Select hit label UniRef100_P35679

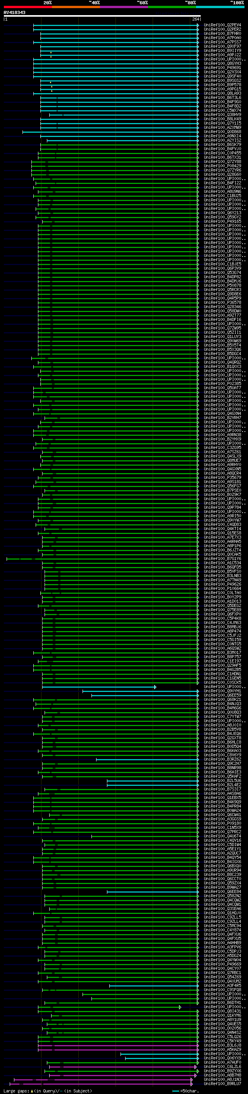click(222, 477)
